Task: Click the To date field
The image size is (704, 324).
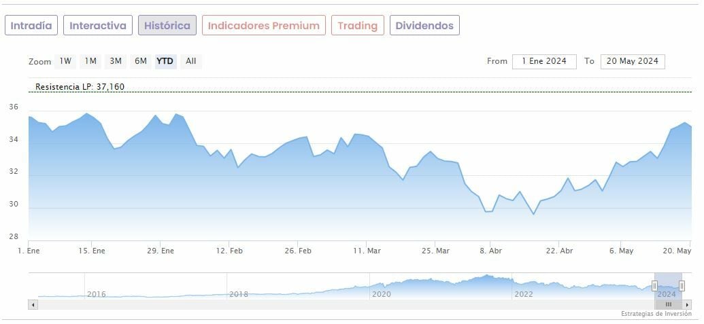Action: pyautogui.click(x=633, y=61)
